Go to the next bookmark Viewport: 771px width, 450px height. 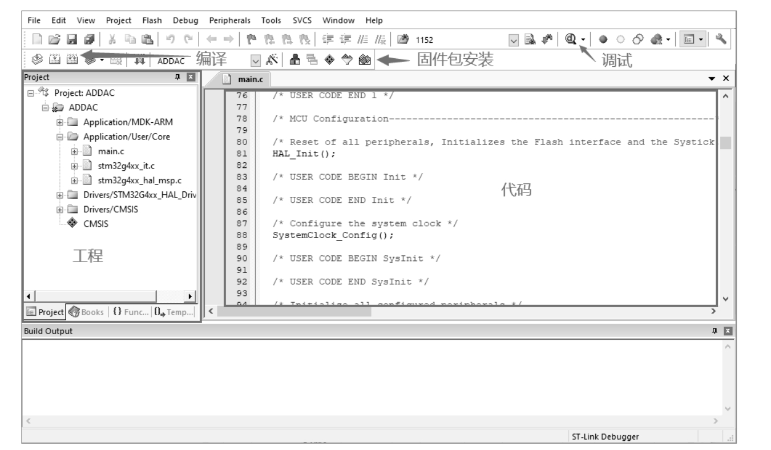coord(286,39)
